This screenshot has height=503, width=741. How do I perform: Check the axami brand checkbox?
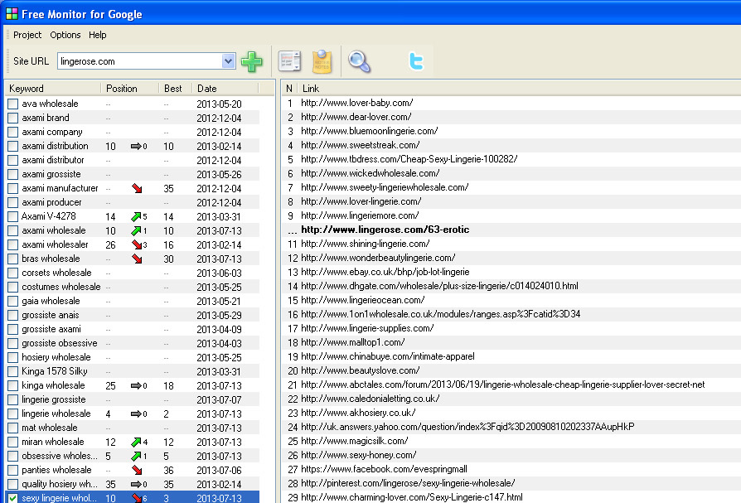(13, 118)
